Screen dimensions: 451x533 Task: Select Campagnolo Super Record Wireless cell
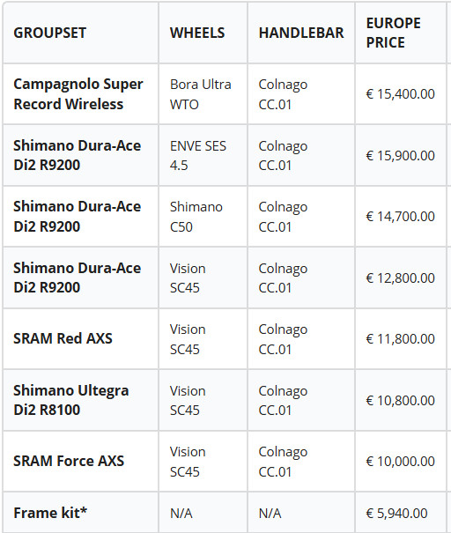pyautogui.click(x=78, y=94)
